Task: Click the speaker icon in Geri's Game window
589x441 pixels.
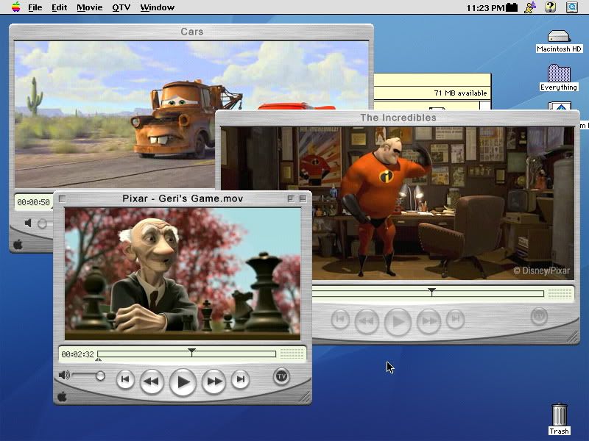Action: point(64,375)
